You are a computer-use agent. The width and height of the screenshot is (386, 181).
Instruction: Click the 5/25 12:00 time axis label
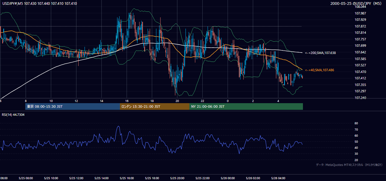[76, 178]
